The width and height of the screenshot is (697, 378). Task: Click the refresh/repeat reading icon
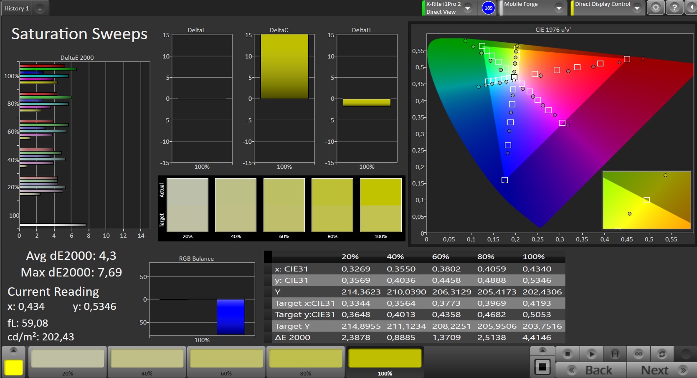tap(662, 354)
